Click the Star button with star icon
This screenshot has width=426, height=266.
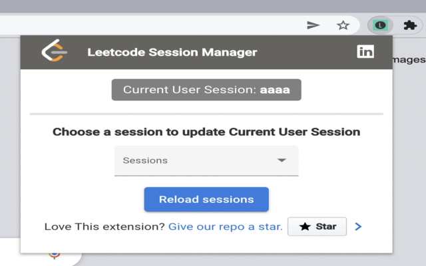coord(317,227)
